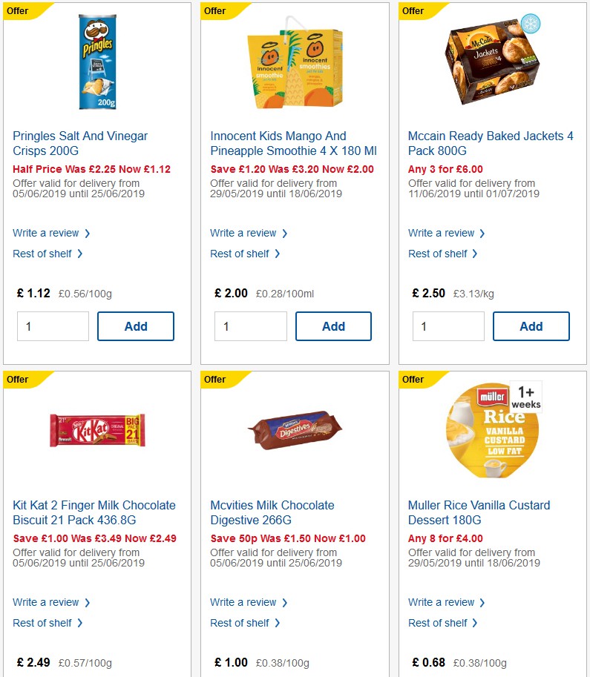Click the Pringles Salt And Vinegar product image
Viewport: 590px width, 677px height.
[99, 62]
